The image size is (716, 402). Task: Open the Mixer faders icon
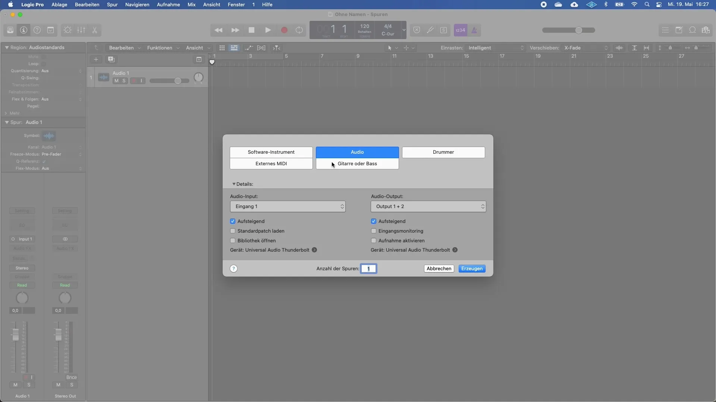pyautogui.click(x=81, y=30)
